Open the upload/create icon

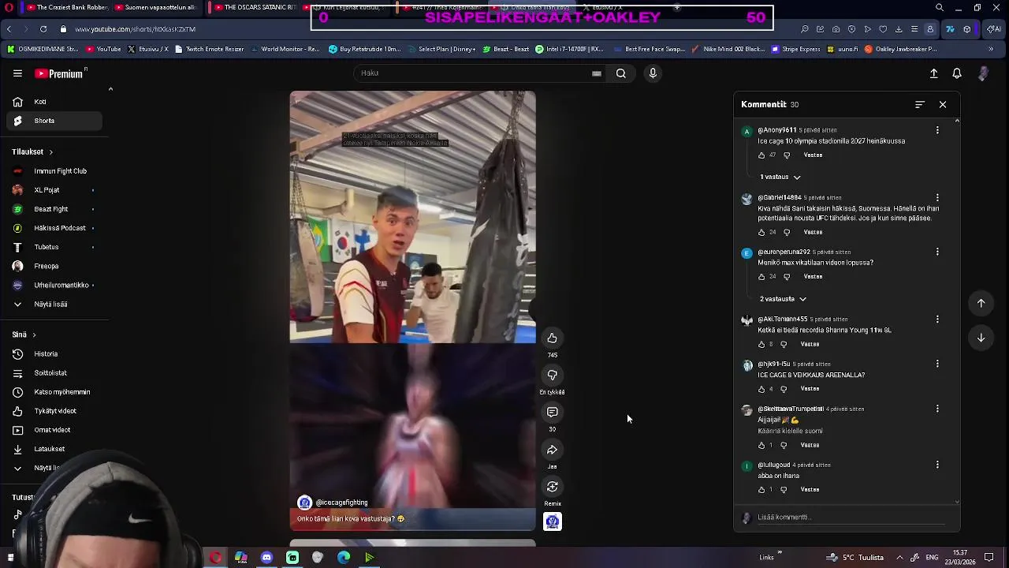click(933, 73)
